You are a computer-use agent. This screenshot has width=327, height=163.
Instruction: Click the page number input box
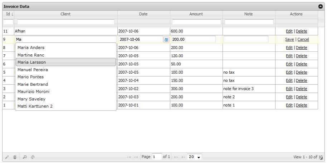(x=157, y=157)
